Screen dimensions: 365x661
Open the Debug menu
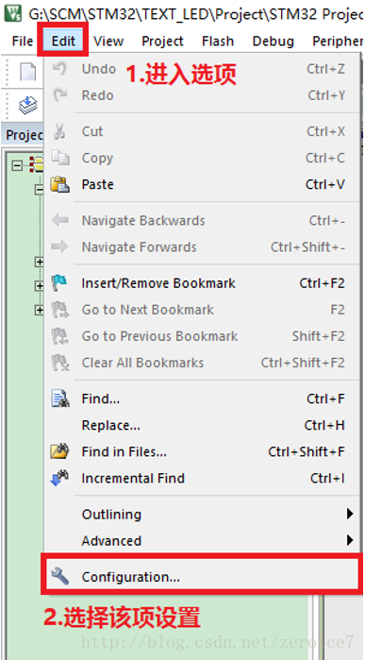(x=274, y=41)
